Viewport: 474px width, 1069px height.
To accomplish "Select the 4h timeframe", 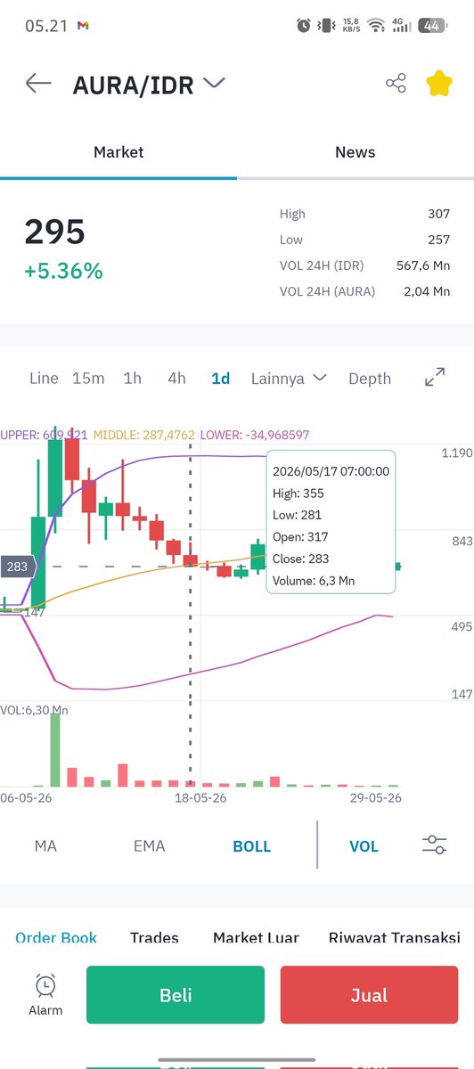I will pyautogui.click(x=176, y=378).
